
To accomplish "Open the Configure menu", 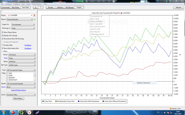I will coord(8,4).
